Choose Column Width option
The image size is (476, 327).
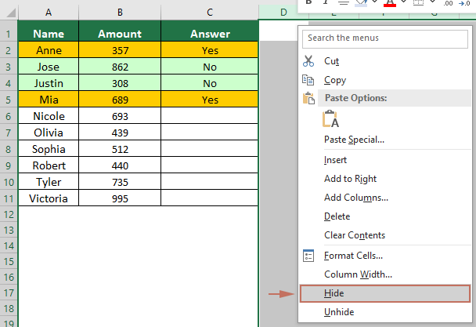click(x=358, y=274)
